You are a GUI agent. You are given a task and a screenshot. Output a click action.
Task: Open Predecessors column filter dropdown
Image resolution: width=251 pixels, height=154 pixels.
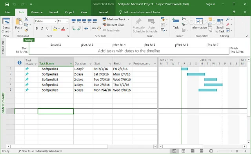[x=155, y=64]
